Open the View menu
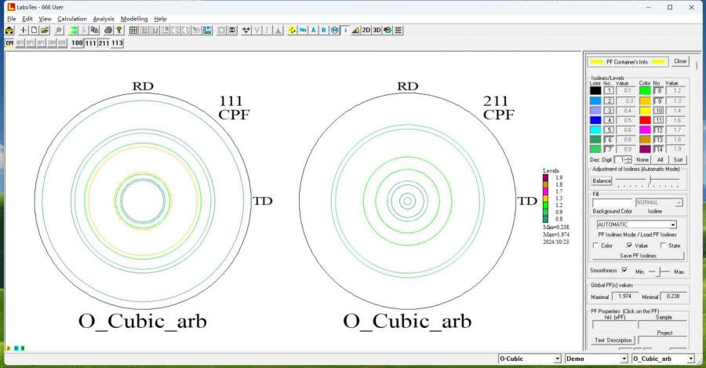Viewport: 706px width, 368px height. pos(45,19)
